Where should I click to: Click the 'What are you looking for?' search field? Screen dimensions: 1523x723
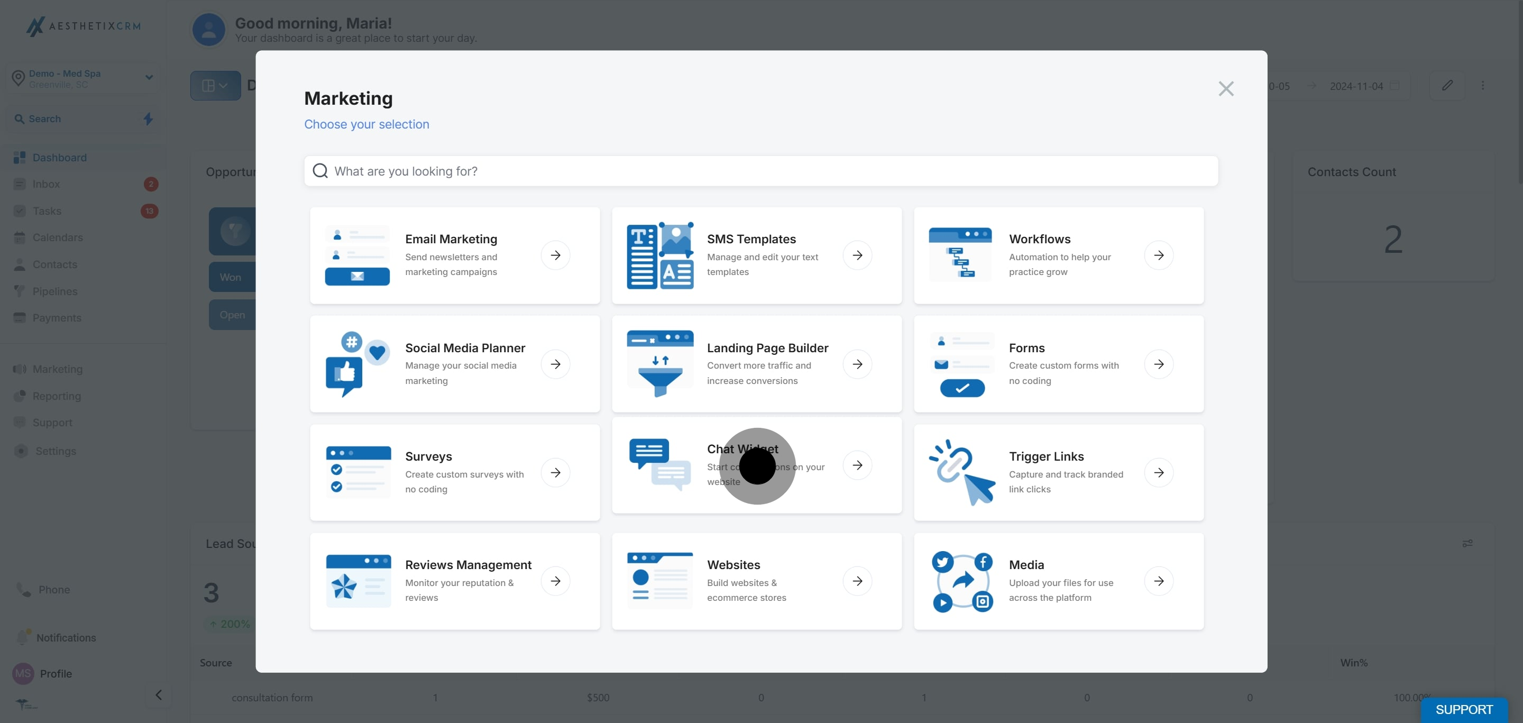click(x=760, y=171)
